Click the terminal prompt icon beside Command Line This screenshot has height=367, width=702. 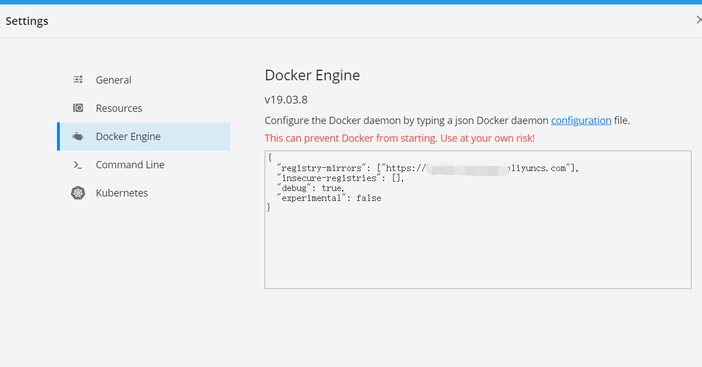(78, 164)
